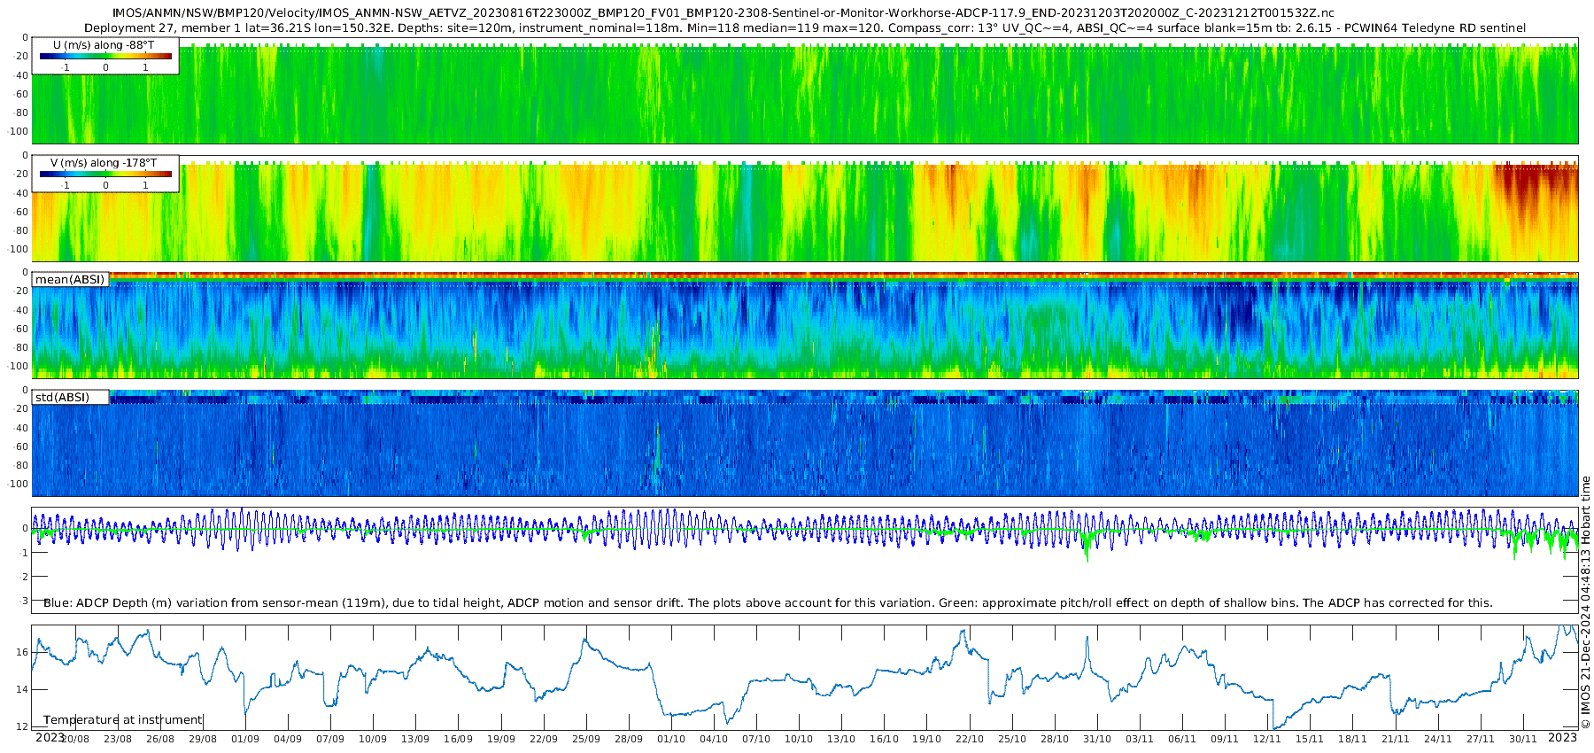1594x753 pixels.
Task: Click the 2023 year label at bottom right
Action: point(1562,738)
